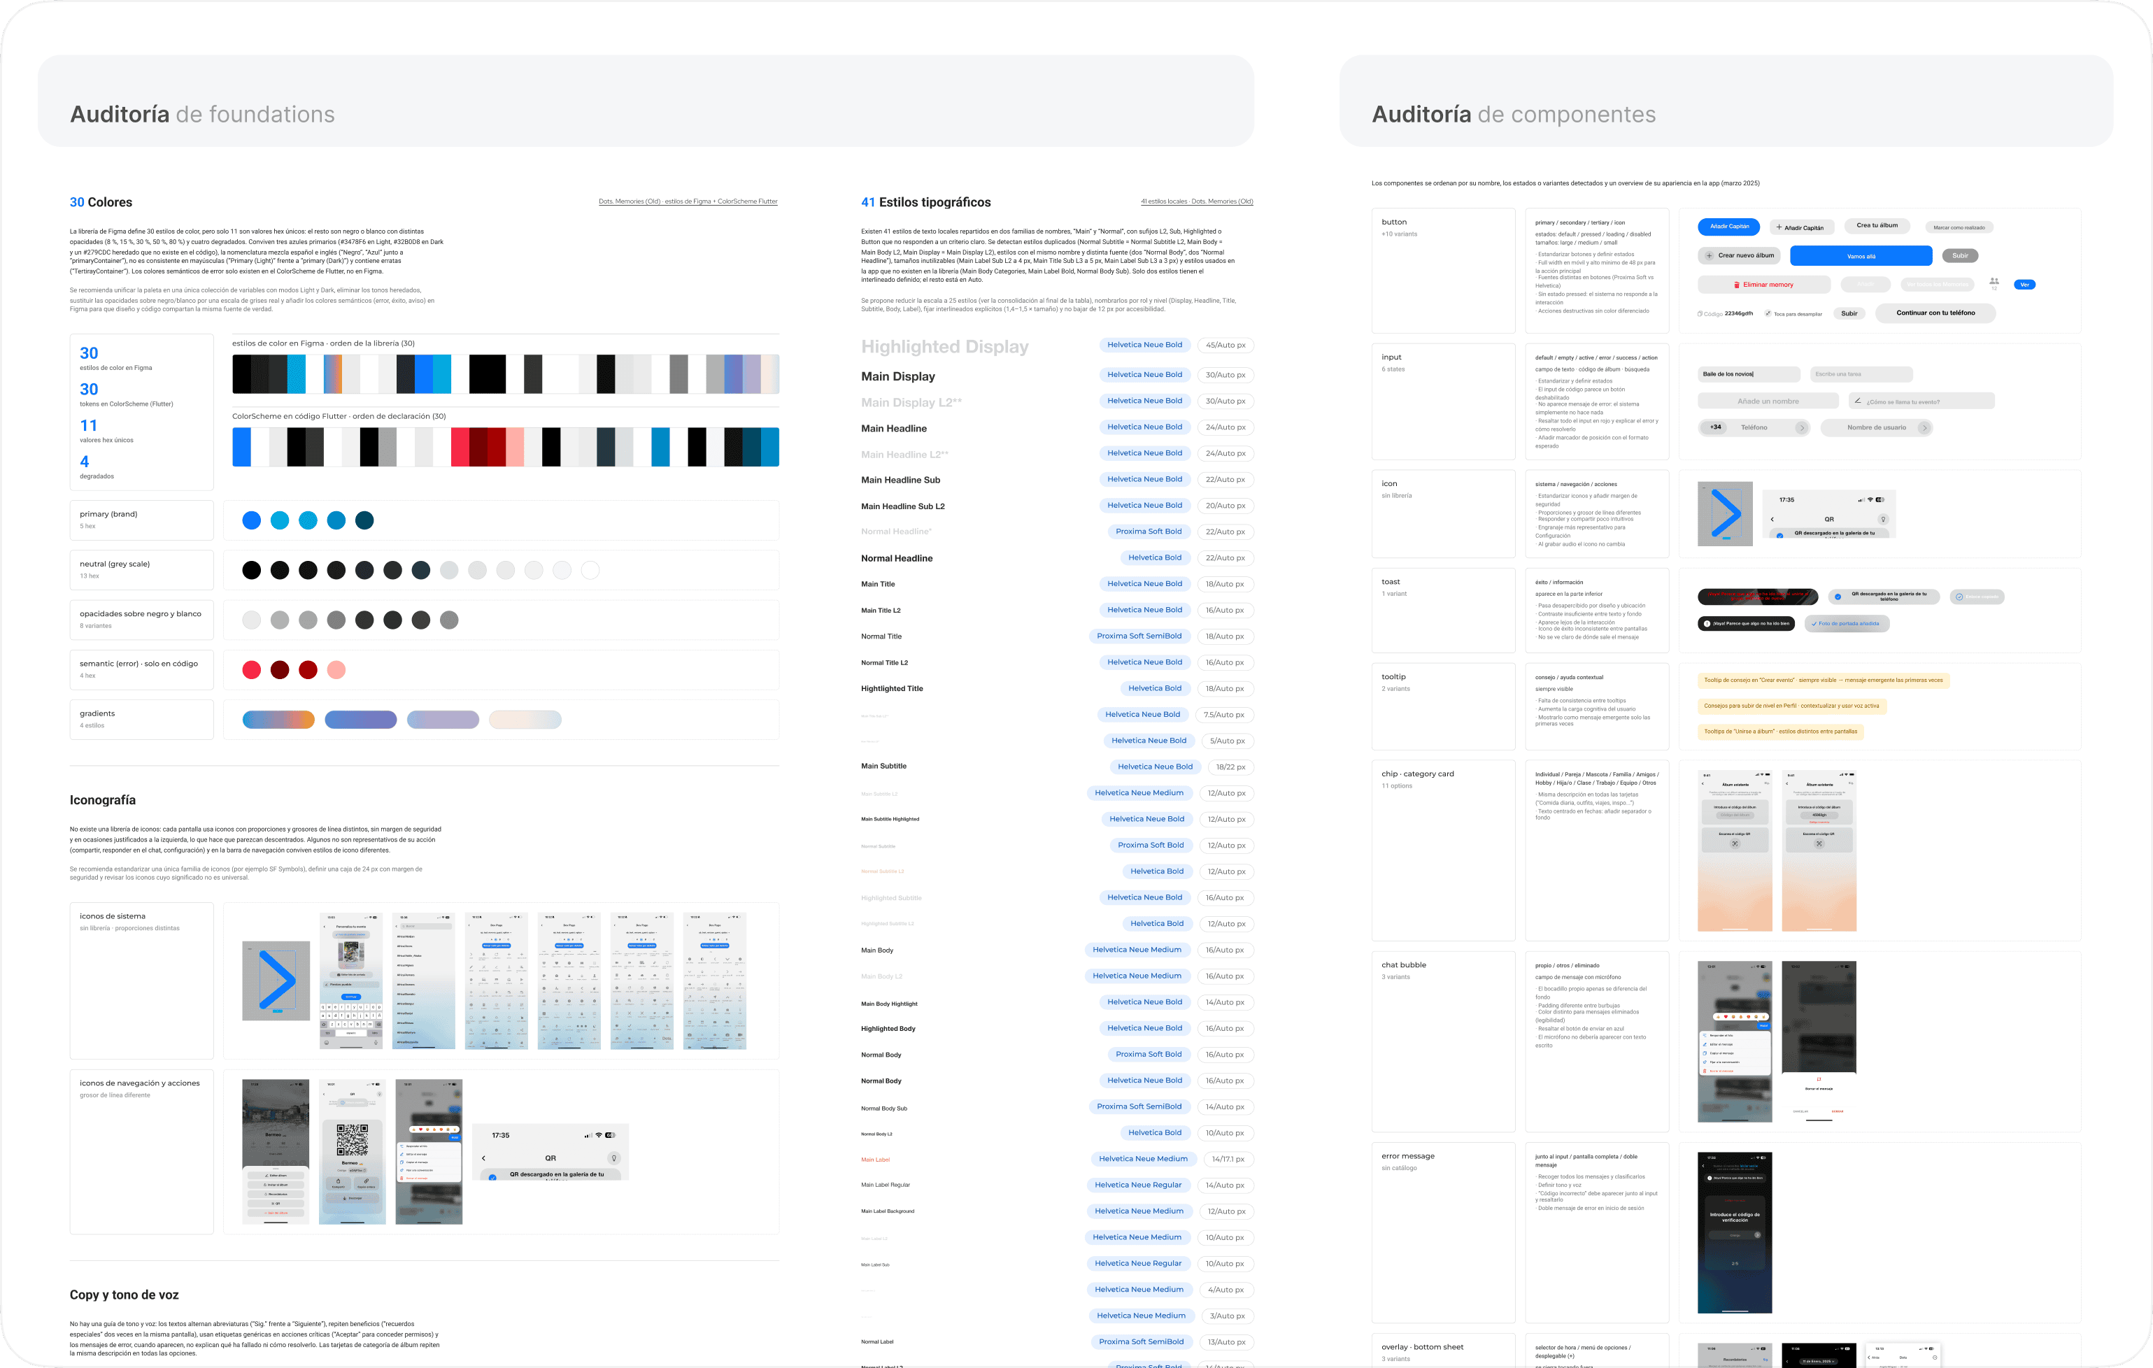Click the 'Consejos para subir de nivel en Perfil' yellow note
The image size is (2153, 1368).
(x=1792, y=706)
